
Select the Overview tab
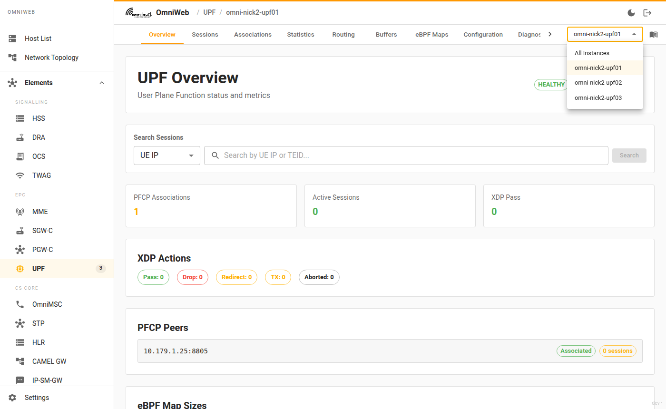pyautogui.click(x=162, y=35)
